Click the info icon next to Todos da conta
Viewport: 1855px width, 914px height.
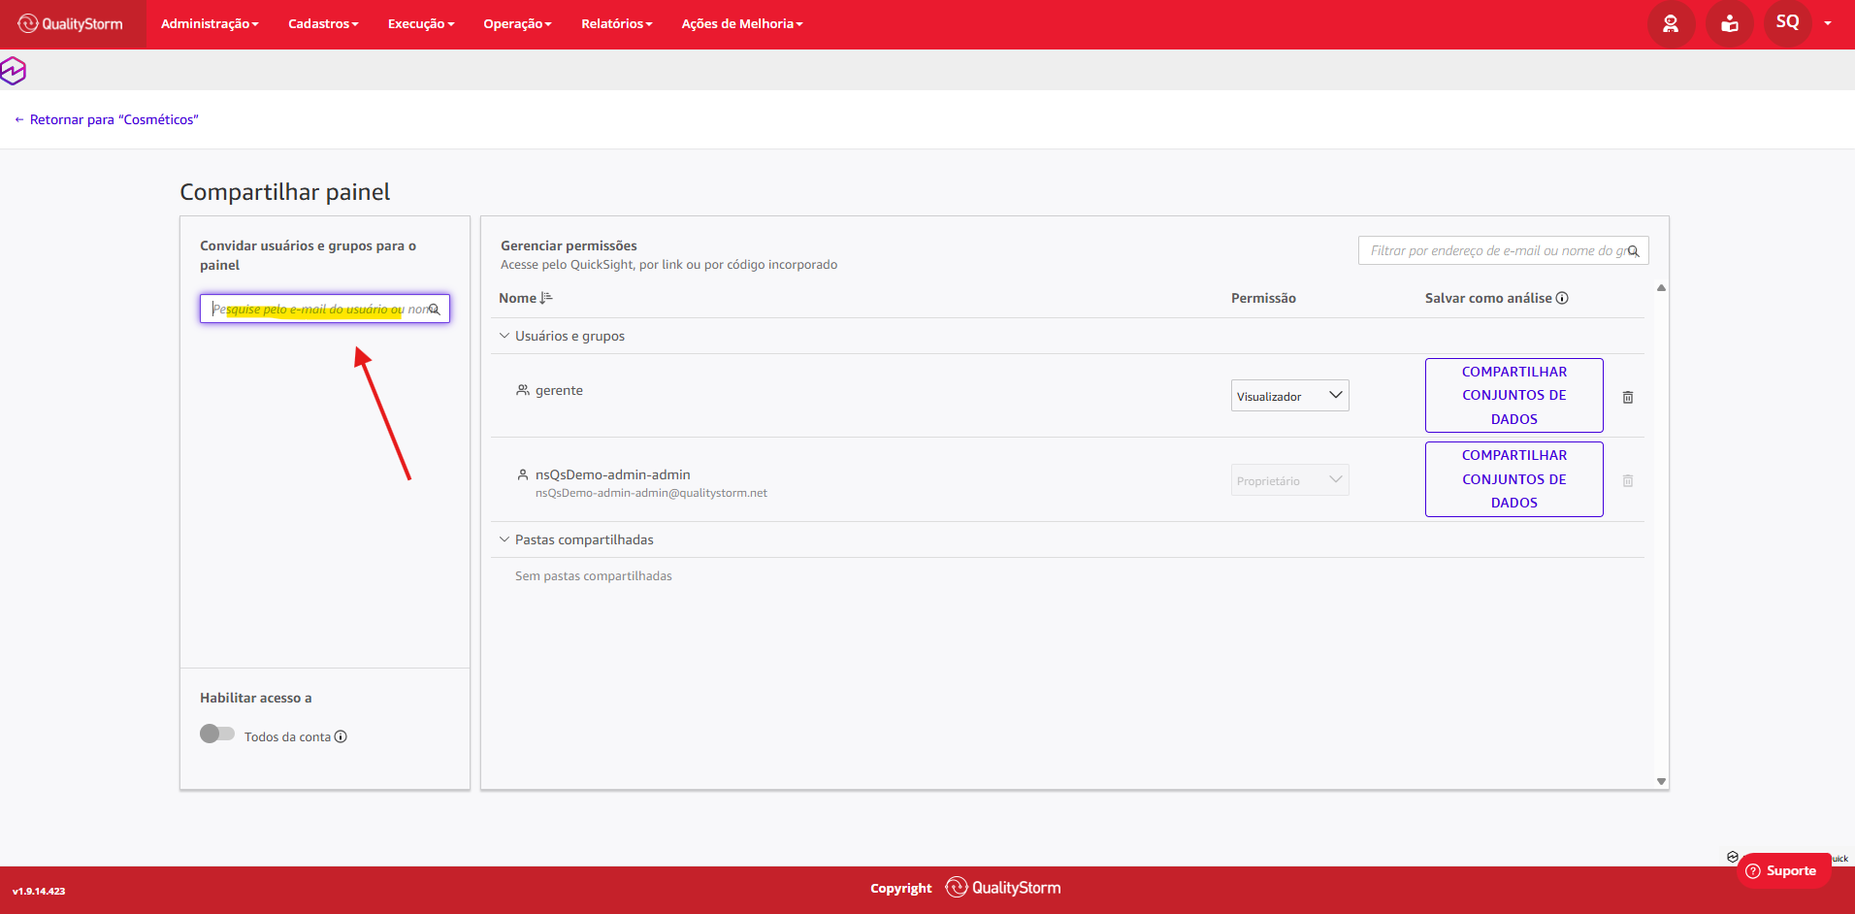[x=341, y=736]
